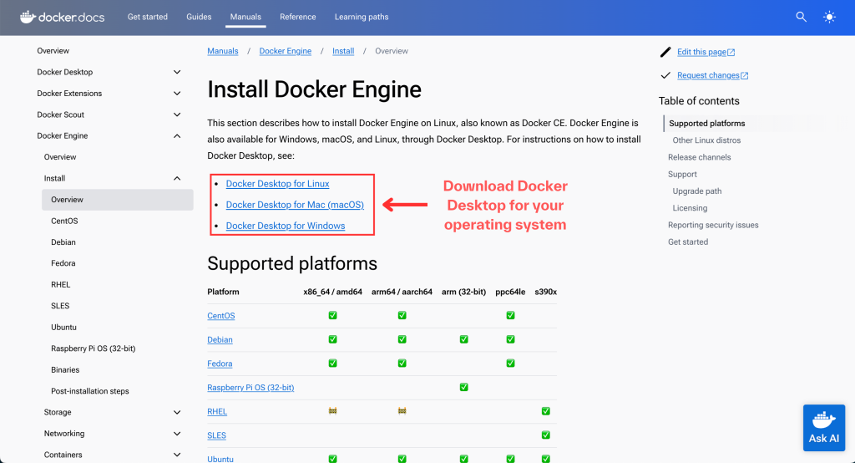
Task: Click the green check for CentOS ppc64le
Action: click(510, 315)
